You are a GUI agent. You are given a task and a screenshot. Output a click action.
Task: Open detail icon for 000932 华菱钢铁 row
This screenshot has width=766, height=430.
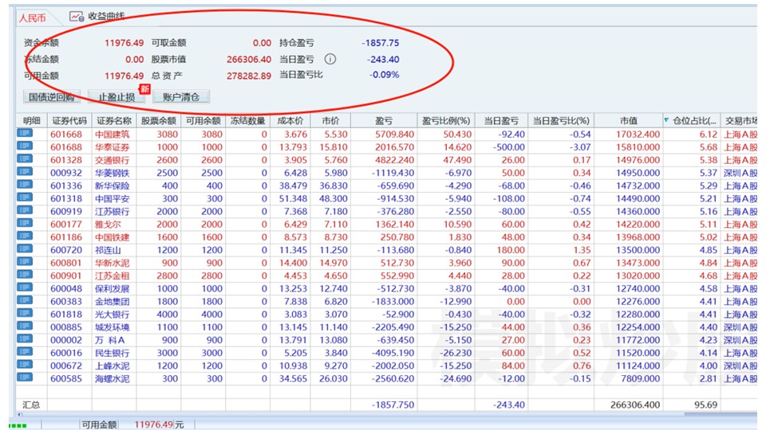[25, 172]
